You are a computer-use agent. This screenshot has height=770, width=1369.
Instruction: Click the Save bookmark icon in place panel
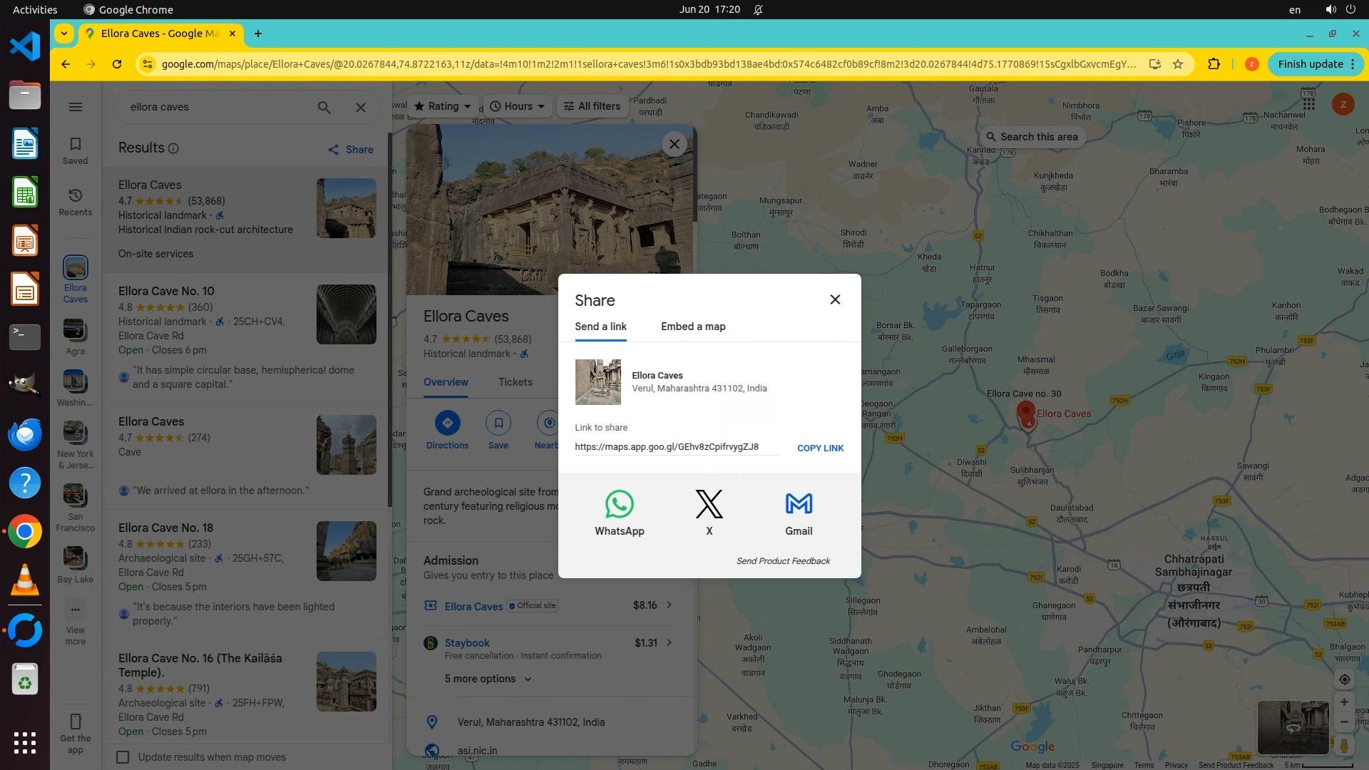tap(498, 423)
